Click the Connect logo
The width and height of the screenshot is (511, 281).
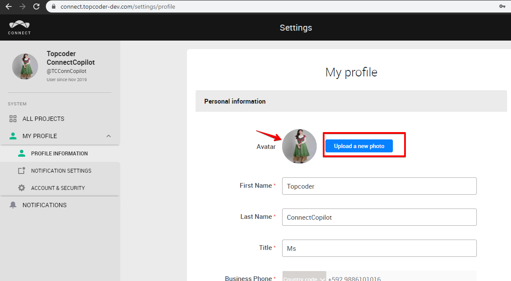click(x=19, y=28)
